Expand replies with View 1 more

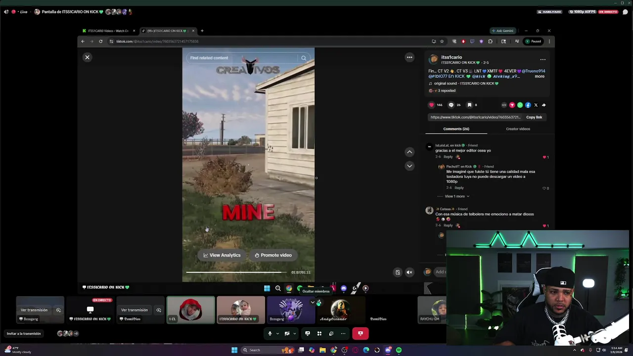(456, 196)
